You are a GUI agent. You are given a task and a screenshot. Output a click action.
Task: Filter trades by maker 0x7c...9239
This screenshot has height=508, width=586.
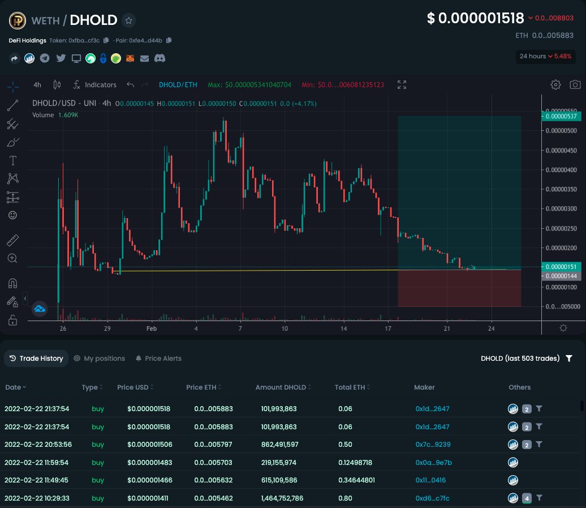tap(539, 444)
